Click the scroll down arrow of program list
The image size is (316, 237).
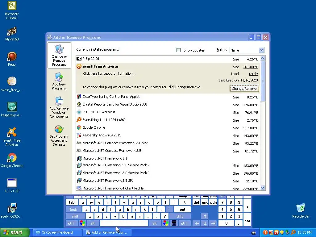(263, 188)
